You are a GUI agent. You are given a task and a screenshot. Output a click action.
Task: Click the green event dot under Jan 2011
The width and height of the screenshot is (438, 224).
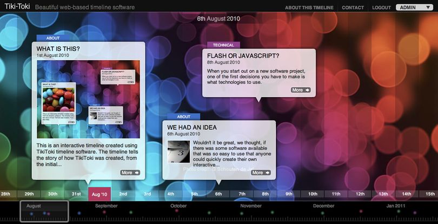399,211
